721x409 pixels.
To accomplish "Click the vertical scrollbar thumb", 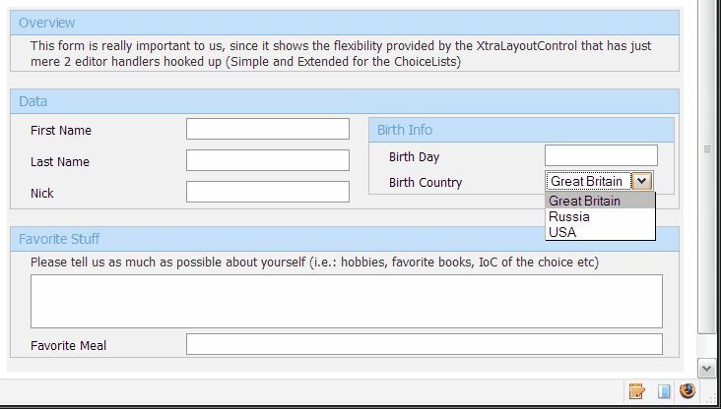I will [707, 165].
